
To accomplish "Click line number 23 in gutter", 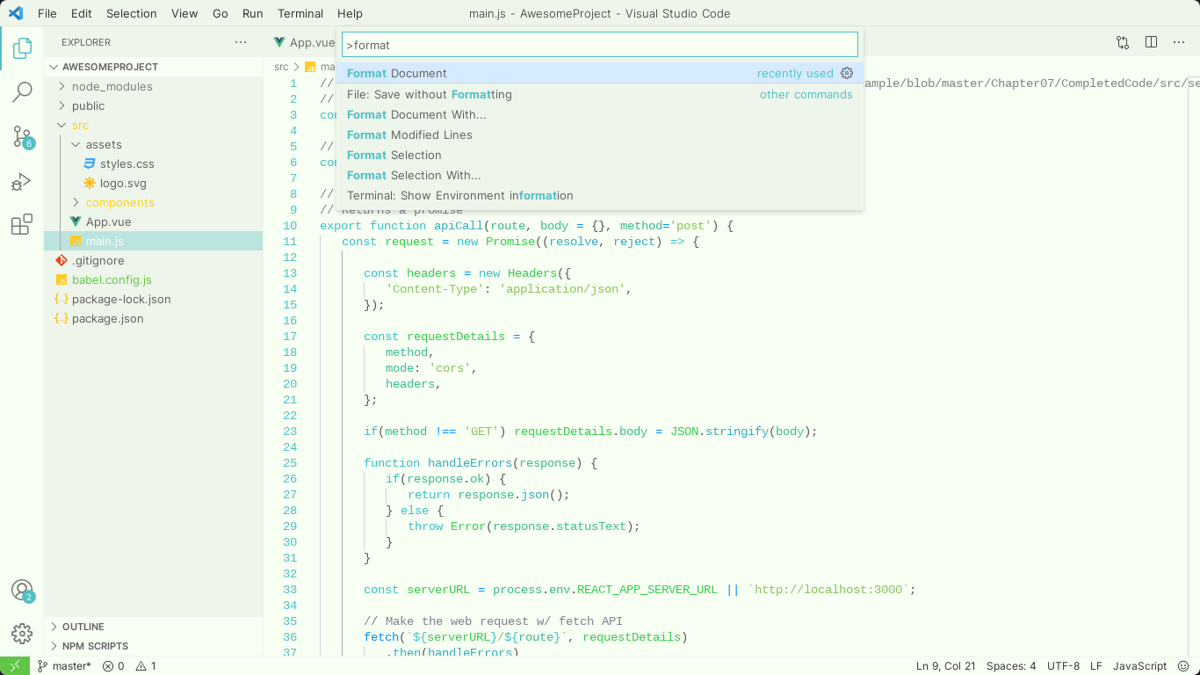I will tap(290, 432).
